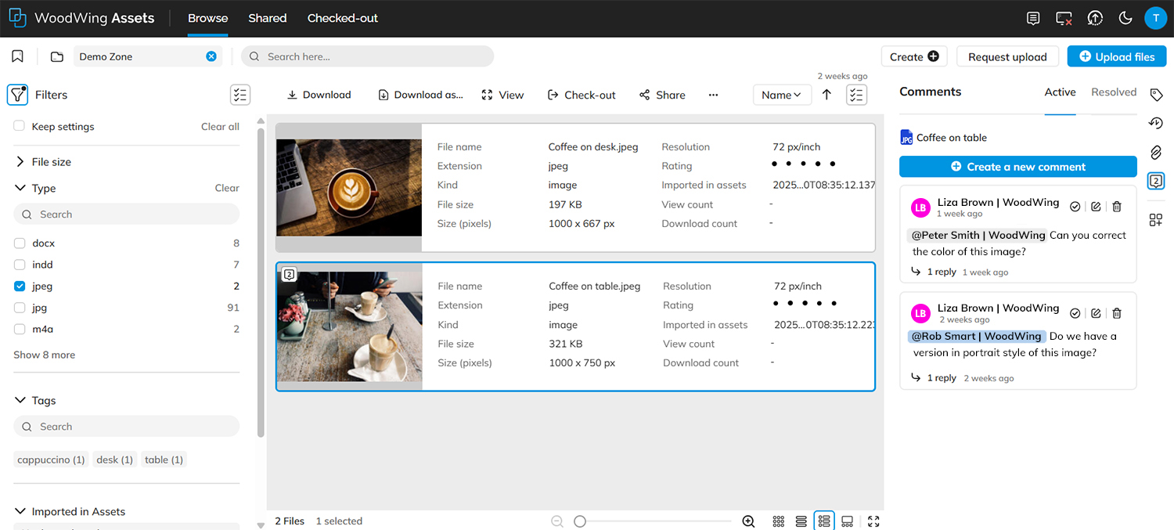Select the grid view icon at the bottom
Screen dimensions: 1174x530
click(778, 521)
